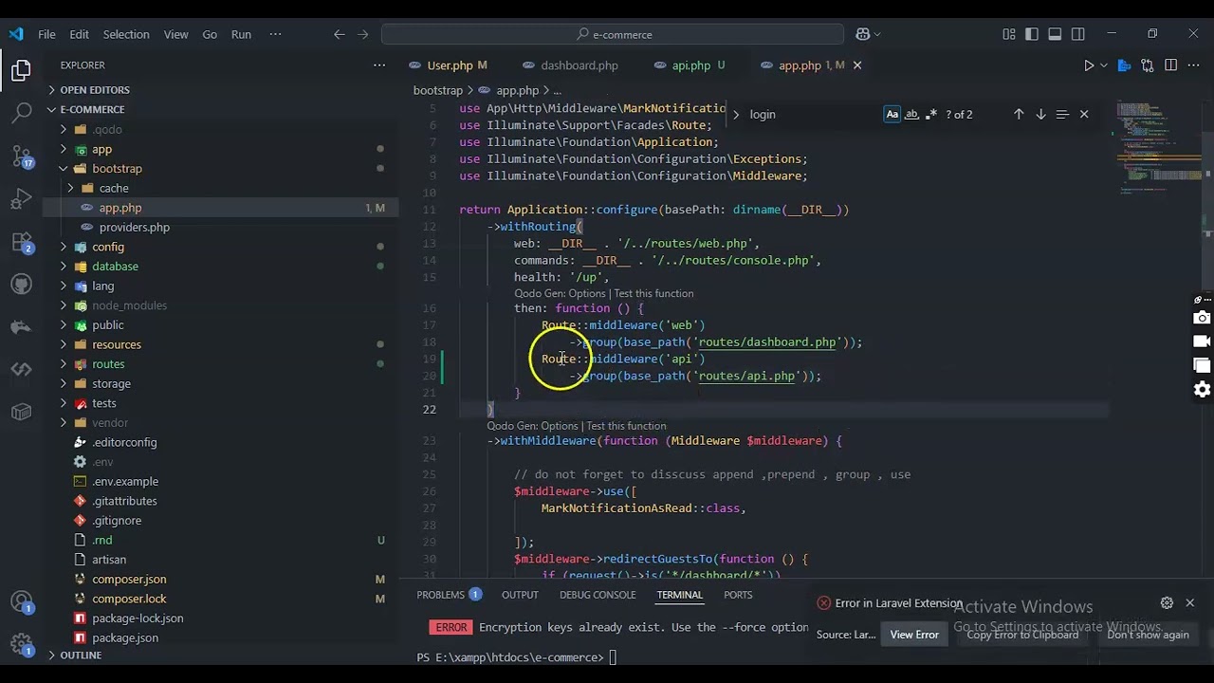Click Copy Error to Clipboard button

click(x=1022, y=635)
